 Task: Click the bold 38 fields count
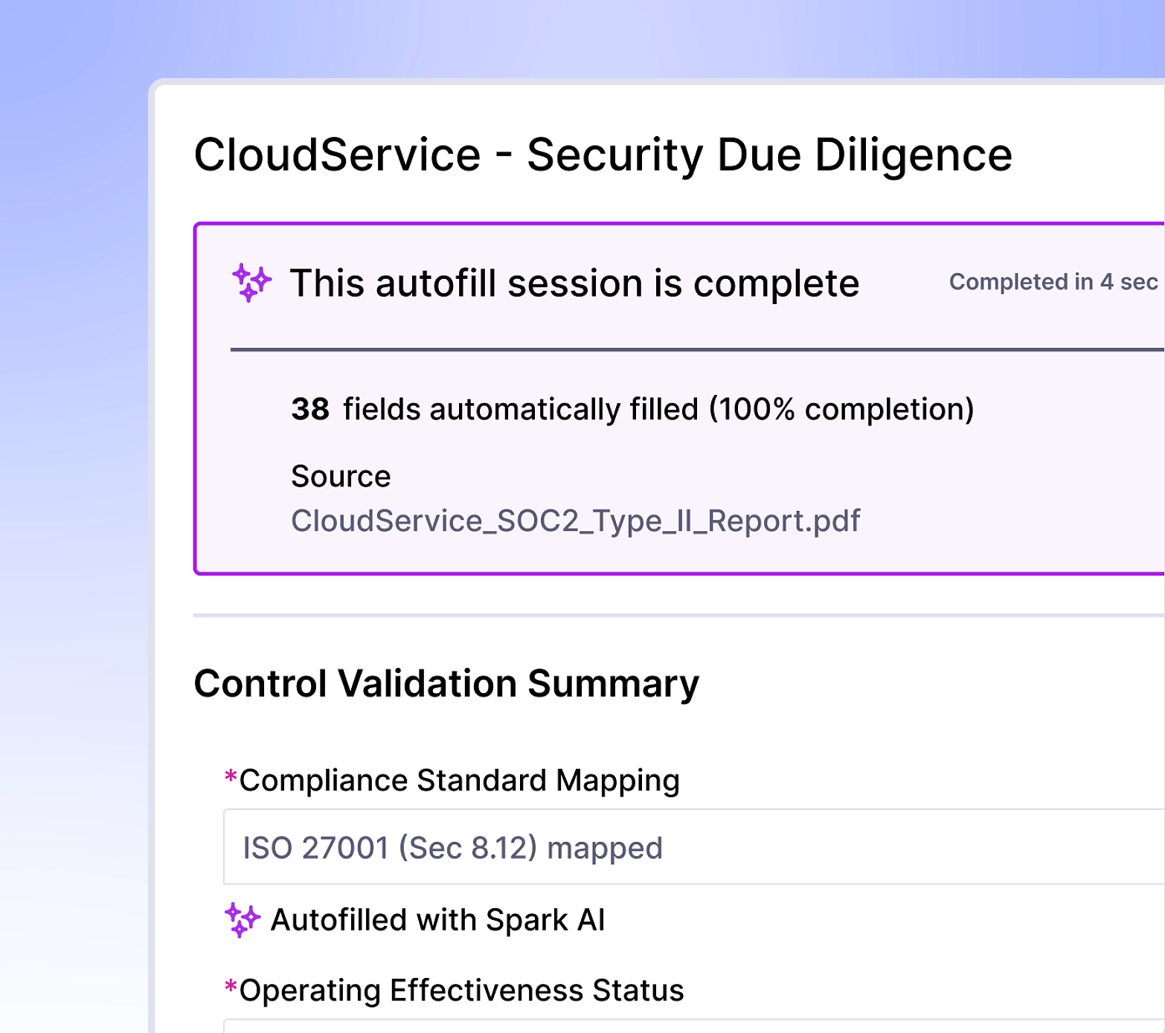point(310,409)
